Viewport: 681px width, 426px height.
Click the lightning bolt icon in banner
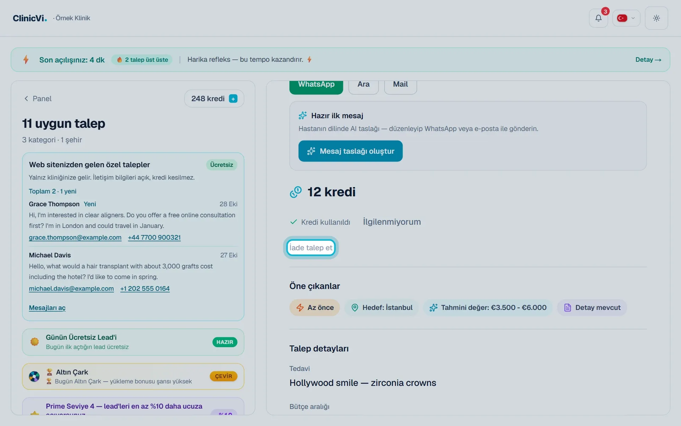pyautogui.click(x=26, y=60)
